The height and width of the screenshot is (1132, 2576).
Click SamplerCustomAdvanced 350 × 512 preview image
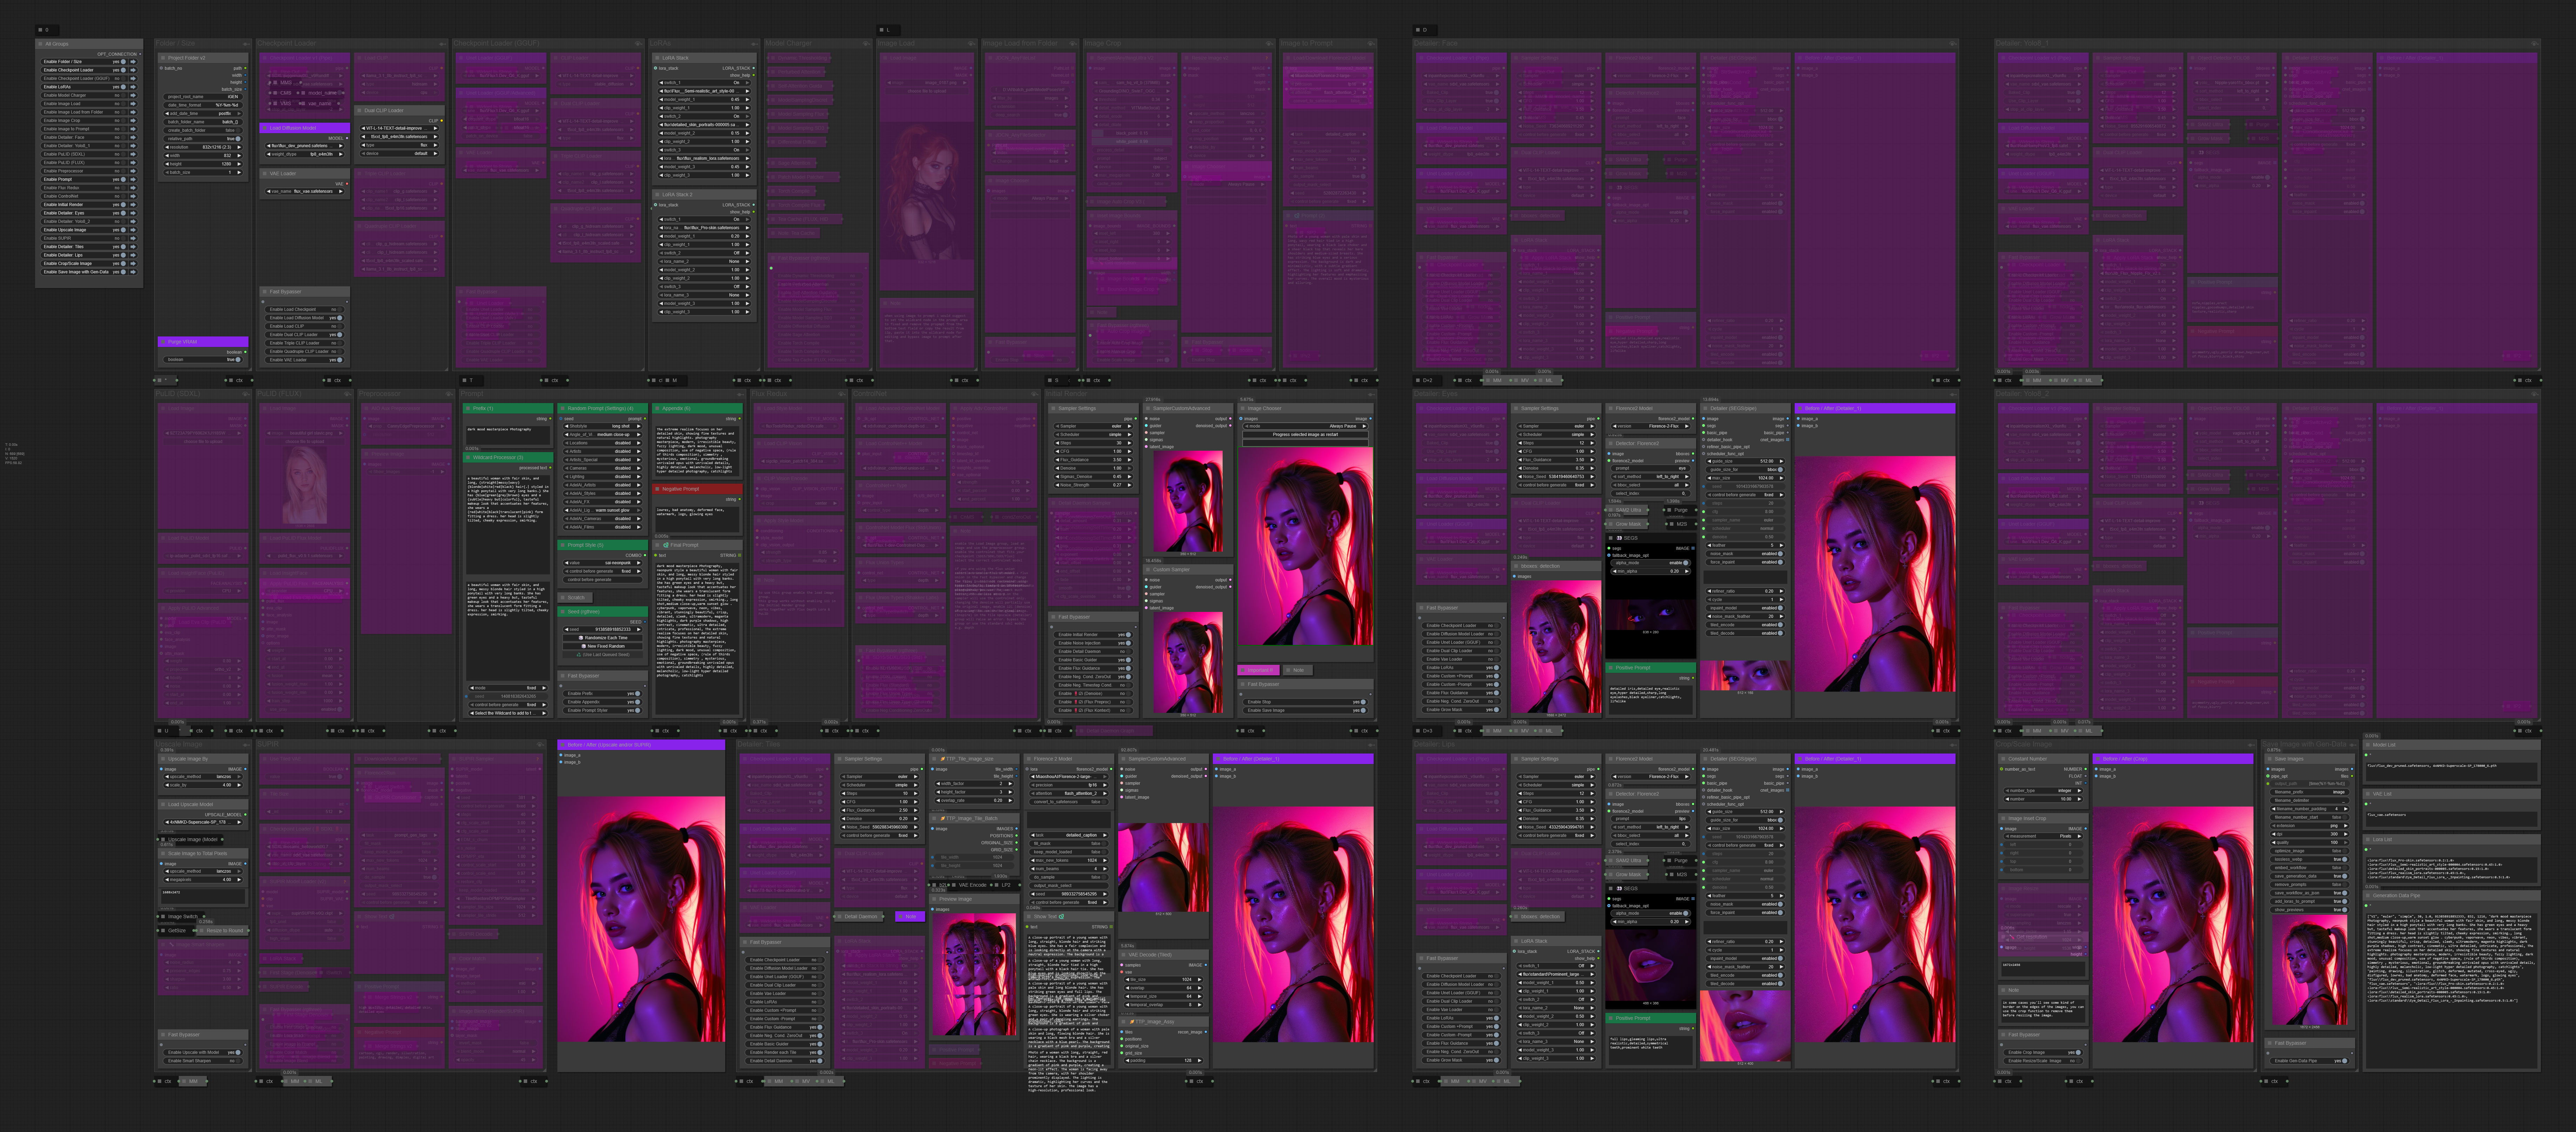(x=1188, y=501)
